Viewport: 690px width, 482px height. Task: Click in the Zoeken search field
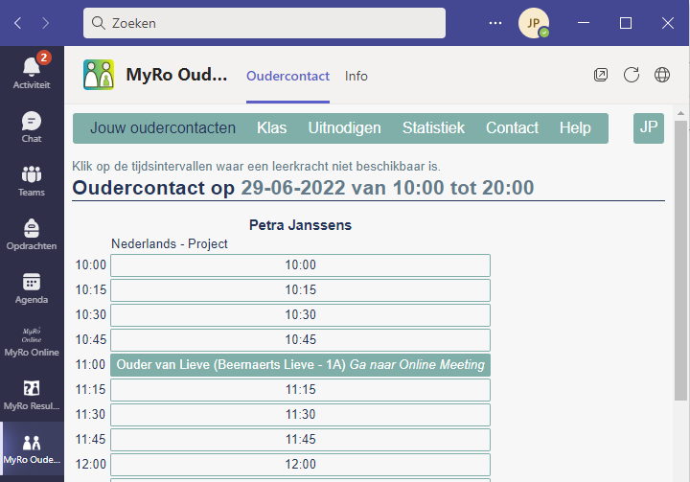(264, 23)
